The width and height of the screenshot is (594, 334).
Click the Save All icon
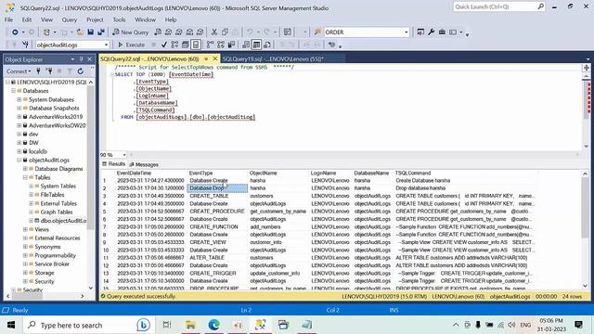(101, 32)
